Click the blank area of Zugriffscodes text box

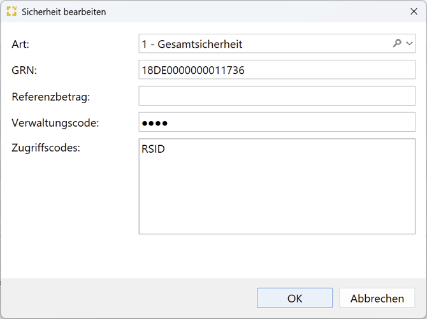[277, 197]
